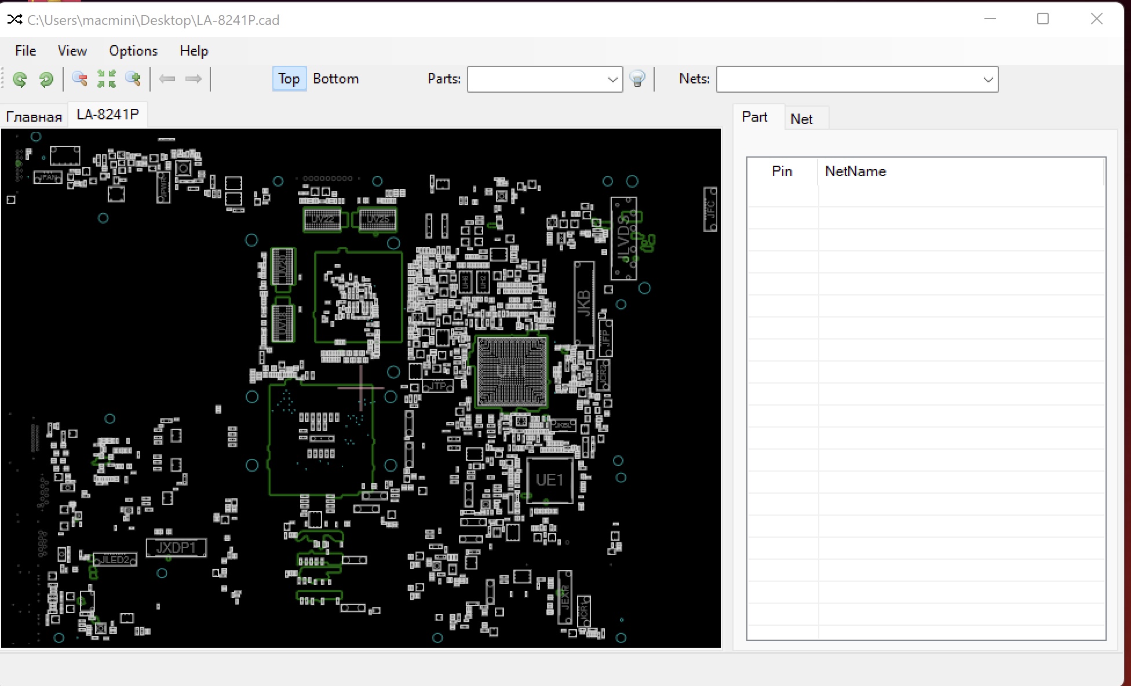The height and width of the screenshot is (686, 1131).
Task: Click the forward arrow navigation icon
Action: 193,79
